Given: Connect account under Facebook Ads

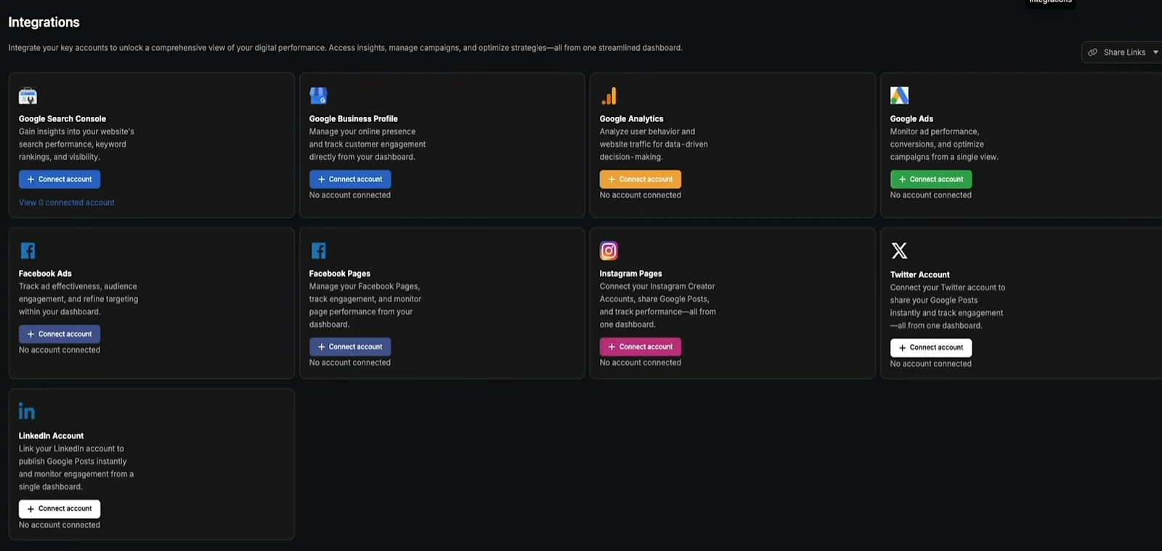Looking at the screenshot, I should 60,334.
